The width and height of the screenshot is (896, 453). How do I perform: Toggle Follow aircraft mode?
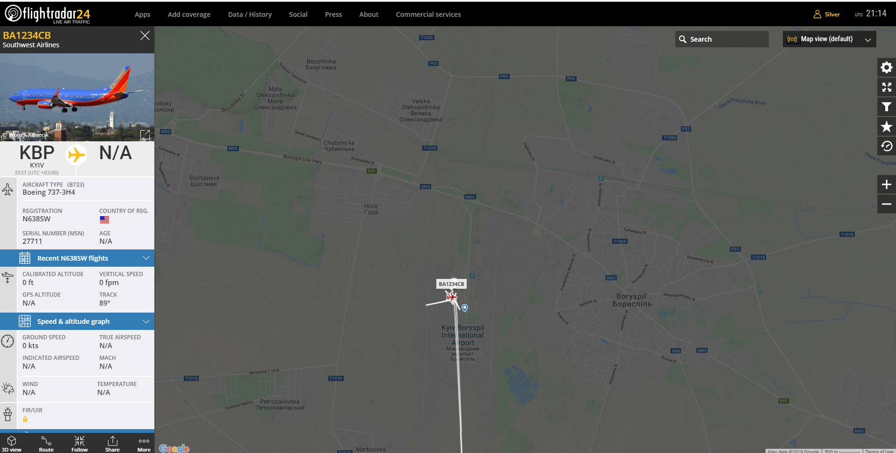[x=79, y=444]
